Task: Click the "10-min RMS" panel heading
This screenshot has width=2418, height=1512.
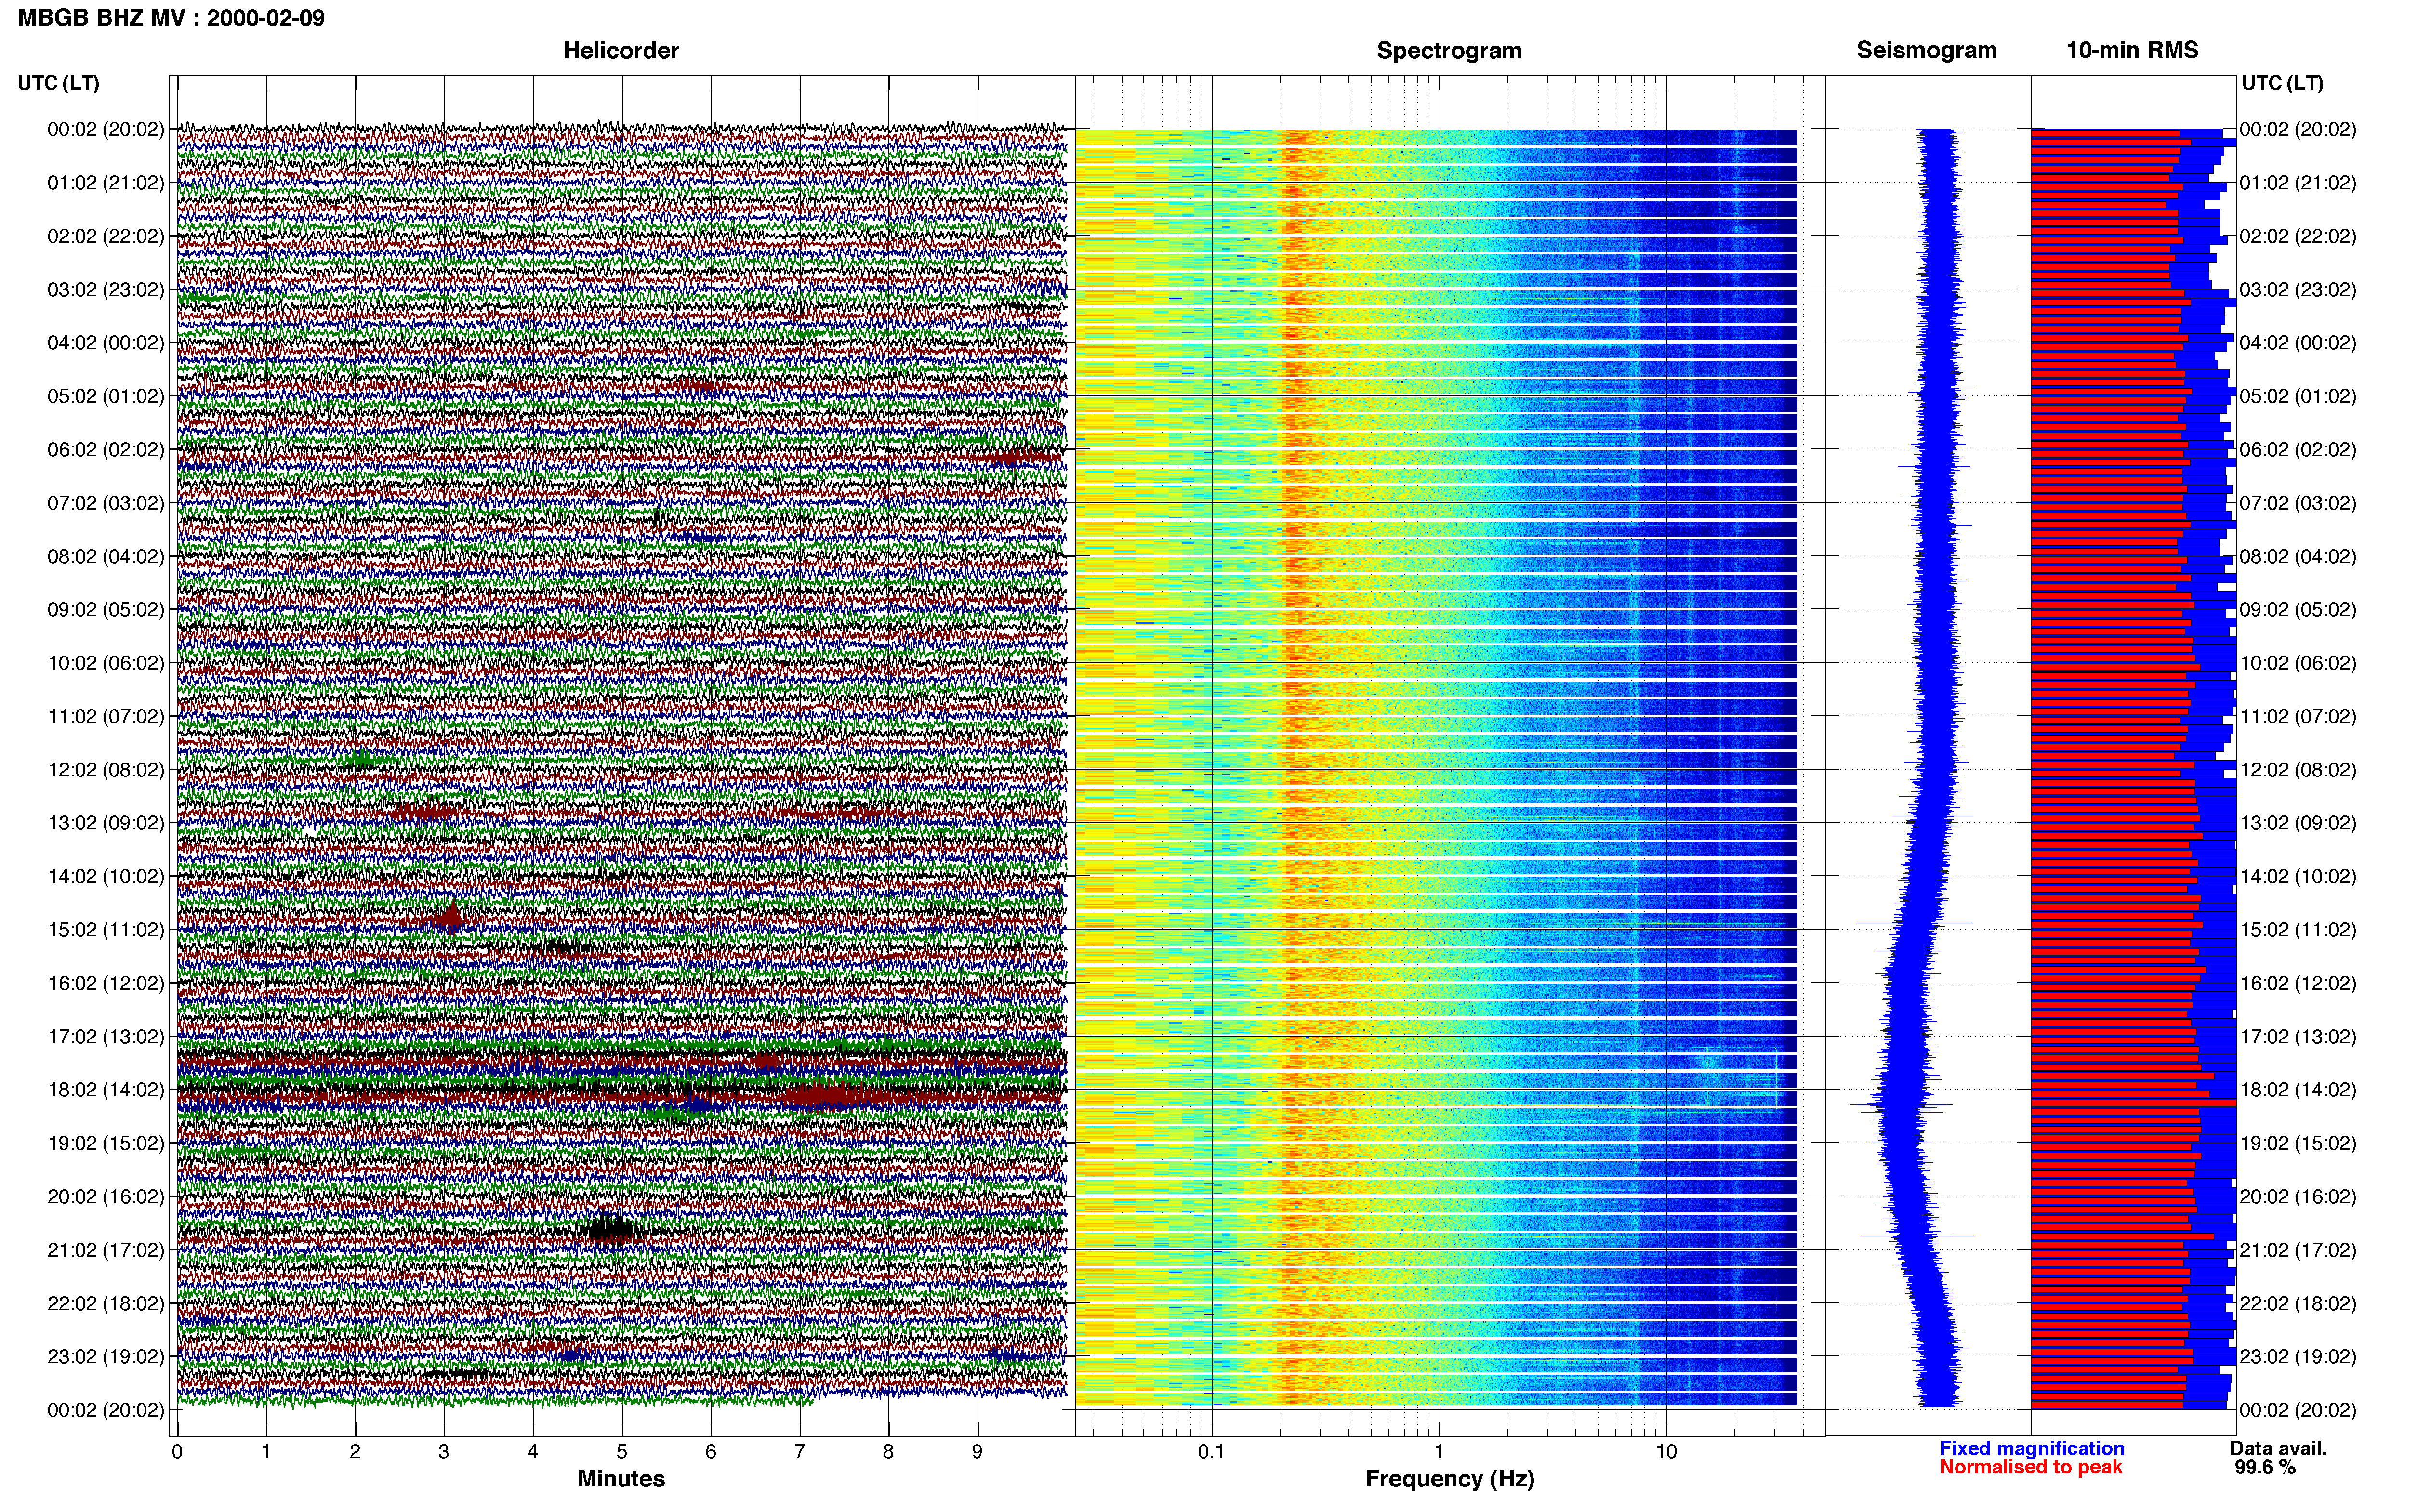Action: click(2132, 50)
